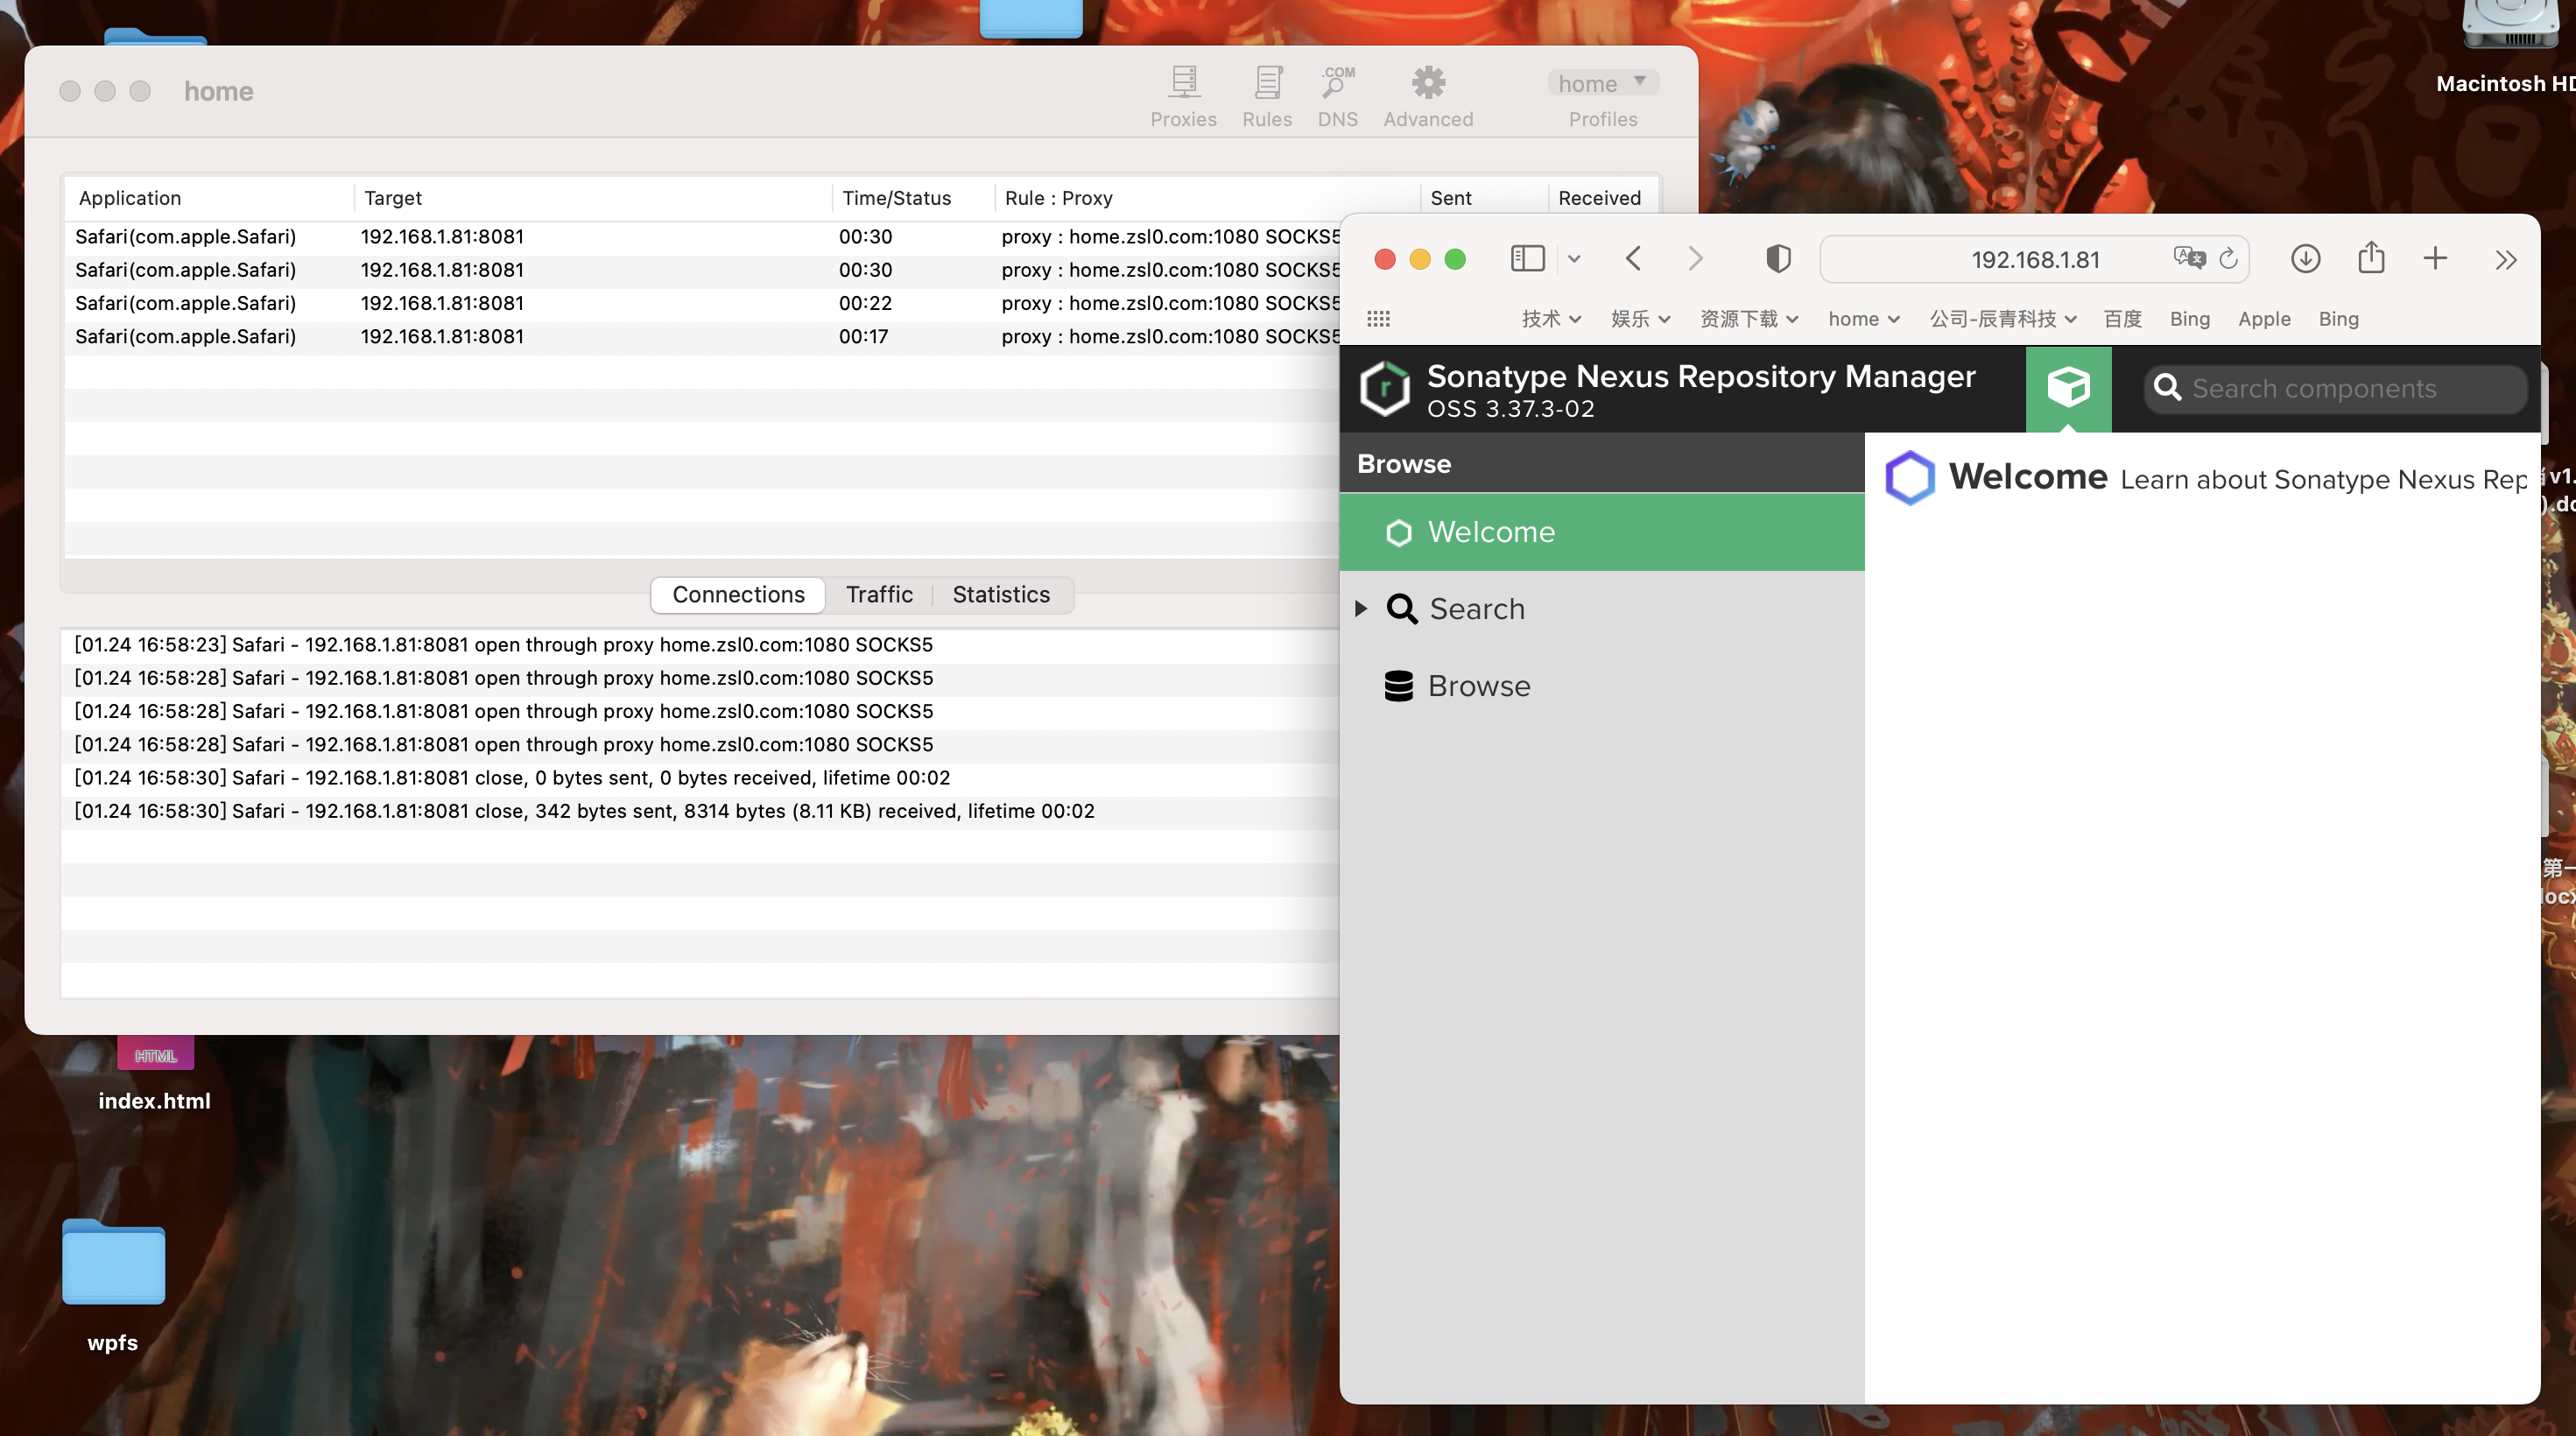Select the home profile dropdown

click(1601, 81)
